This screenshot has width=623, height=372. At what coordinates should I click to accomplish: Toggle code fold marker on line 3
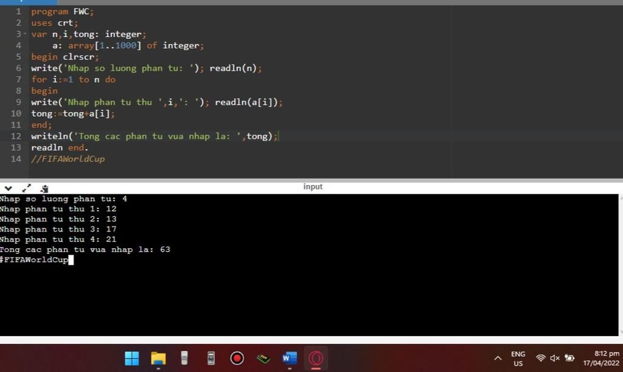click(x=25, y=33)
